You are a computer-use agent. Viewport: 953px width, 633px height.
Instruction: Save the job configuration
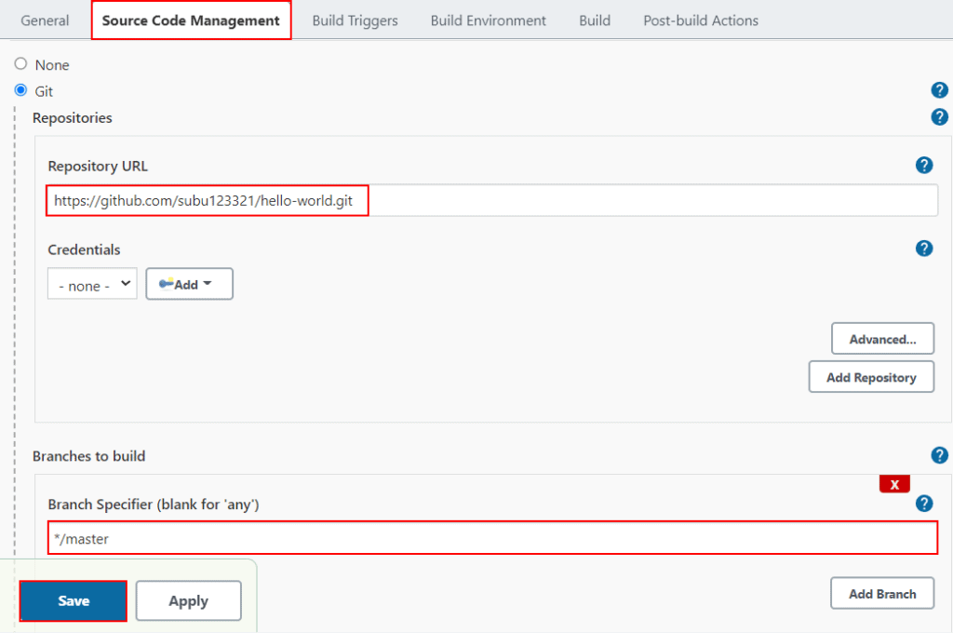(74, 600)
